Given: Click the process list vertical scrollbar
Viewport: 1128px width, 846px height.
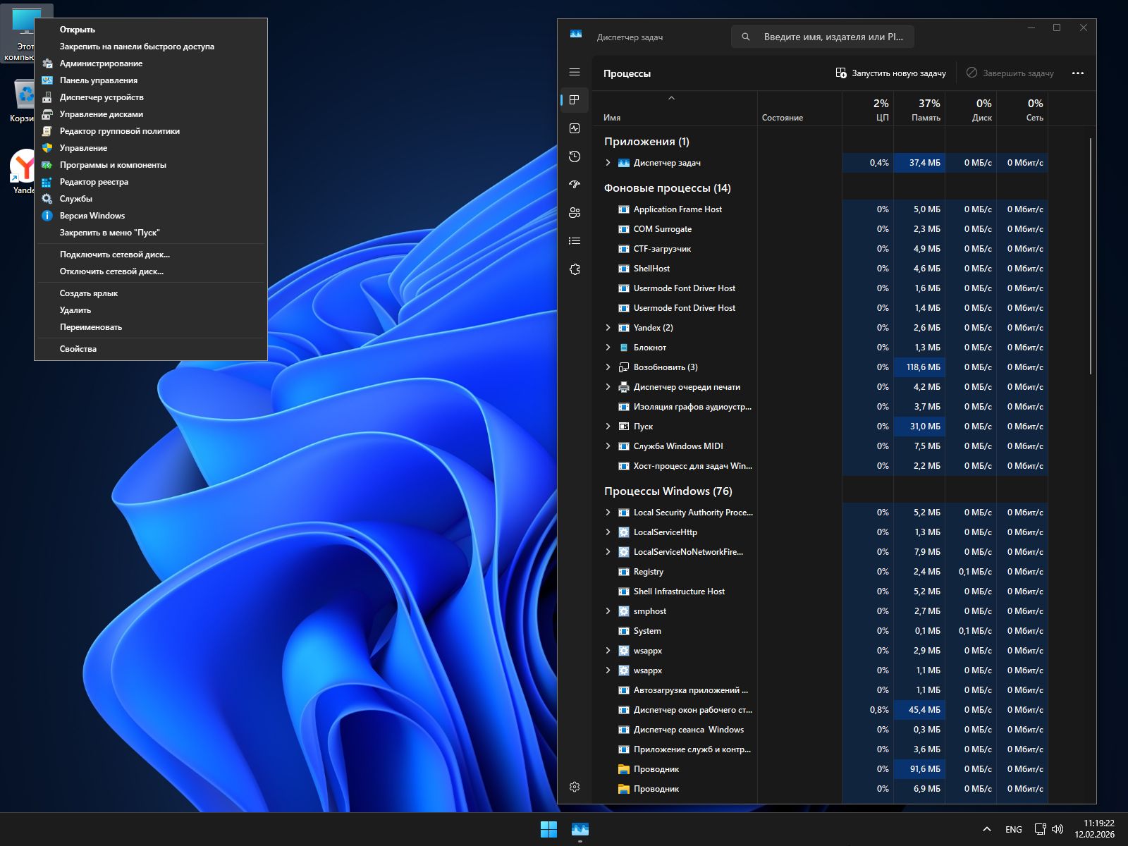Looking at the screenshot, I should (x=1091, y=255).
